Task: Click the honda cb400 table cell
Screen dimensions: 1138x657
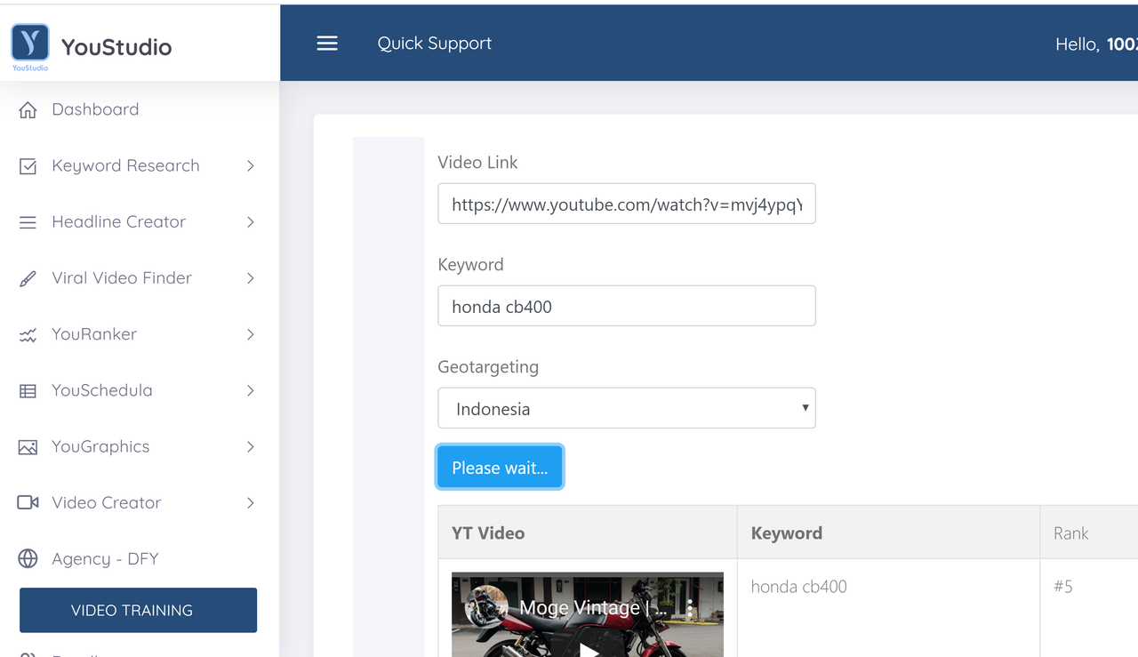Action: [799, 586]
